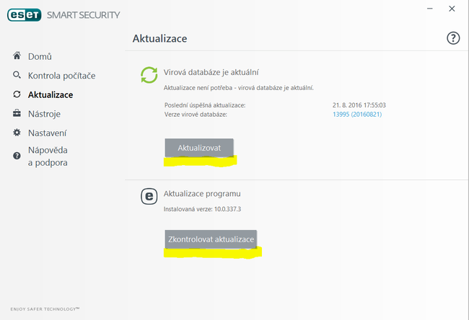469x320 pixels.
Task: Open virus database version link 13995
Action: [x=357, y=114]
